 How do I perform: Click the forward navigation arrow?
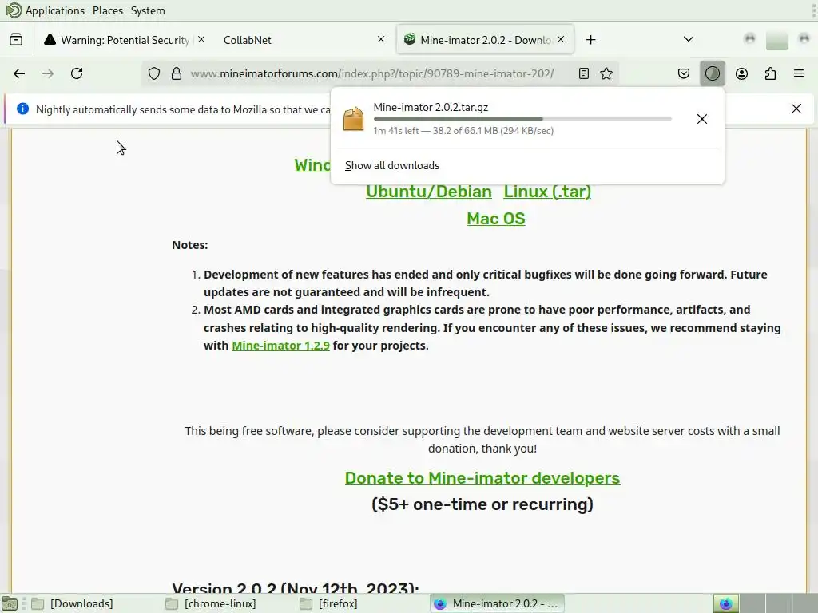point(48,73)
